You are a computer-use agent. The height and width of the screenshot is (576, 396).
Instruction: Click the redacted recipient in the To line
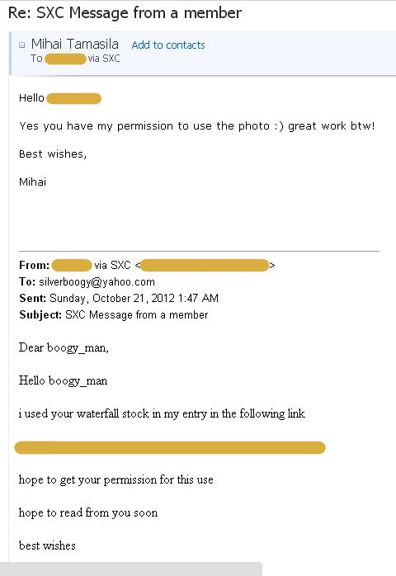65,59
